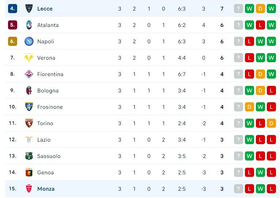The width and height of the screenshot is (280, 198).
Task: Click the Lazio eagle logo
Action: [29, 139]
